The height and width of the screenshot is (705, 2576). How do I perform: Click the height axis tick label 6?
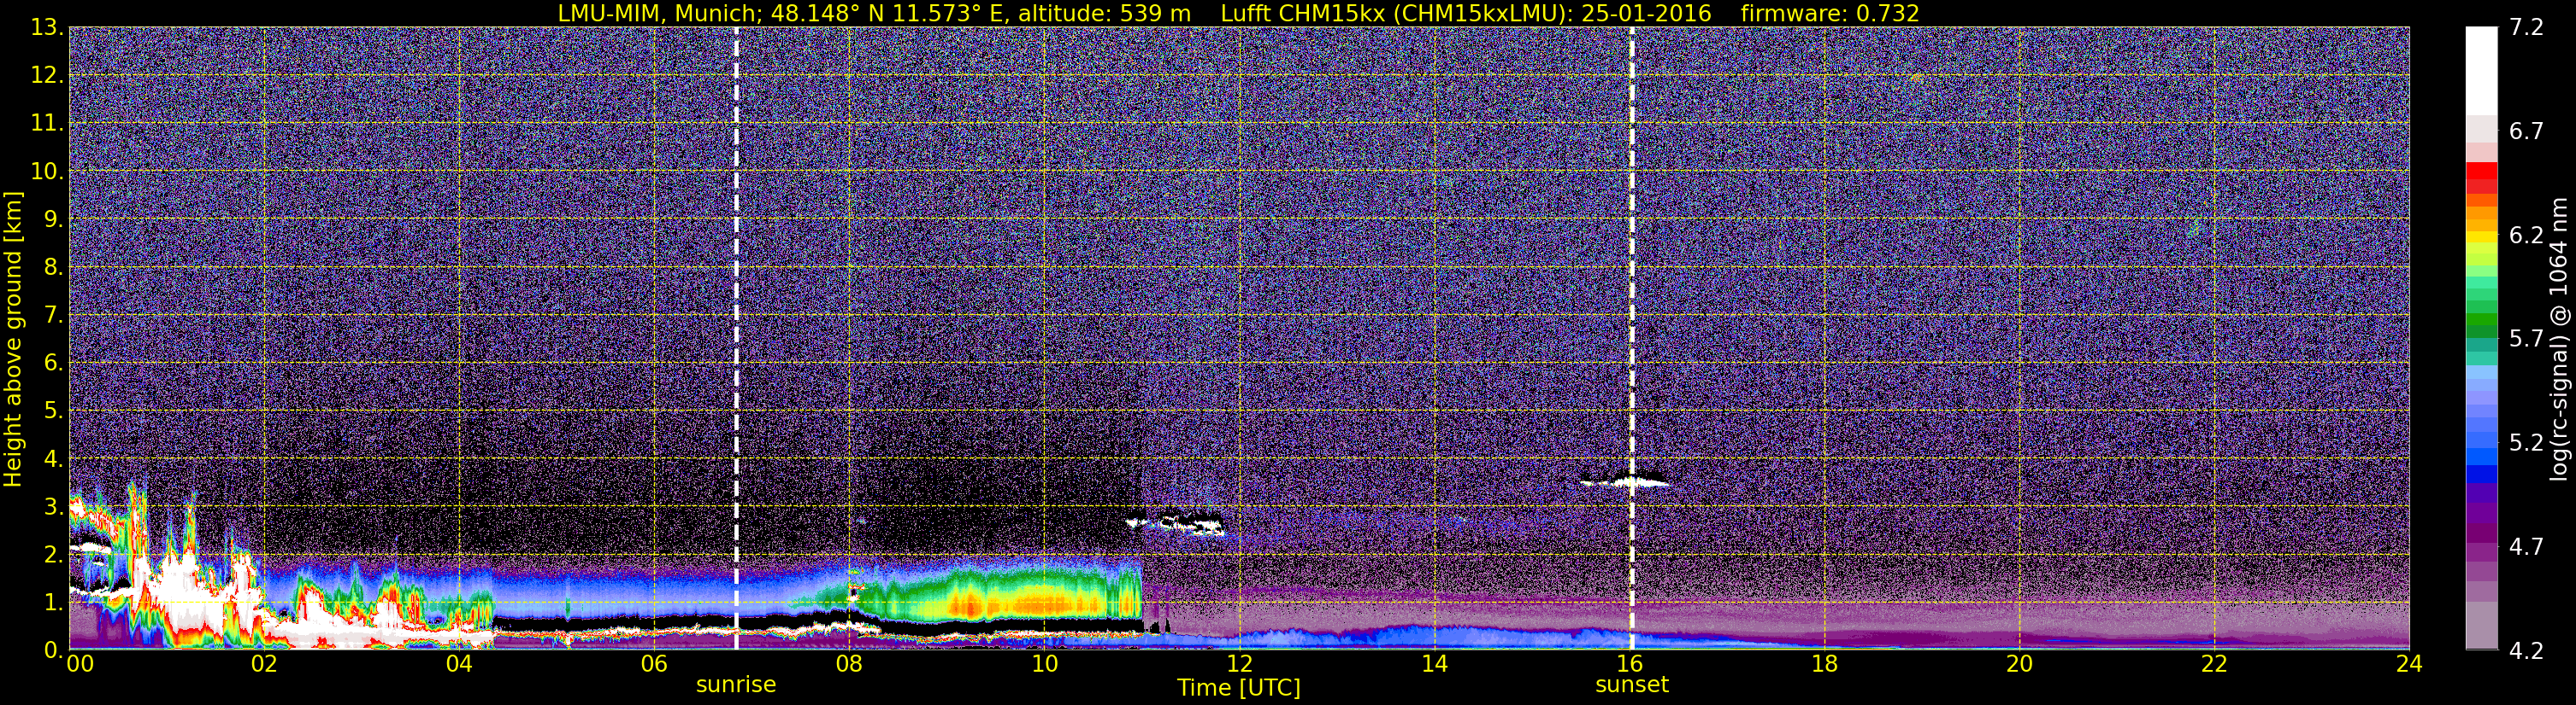(52, 363)
